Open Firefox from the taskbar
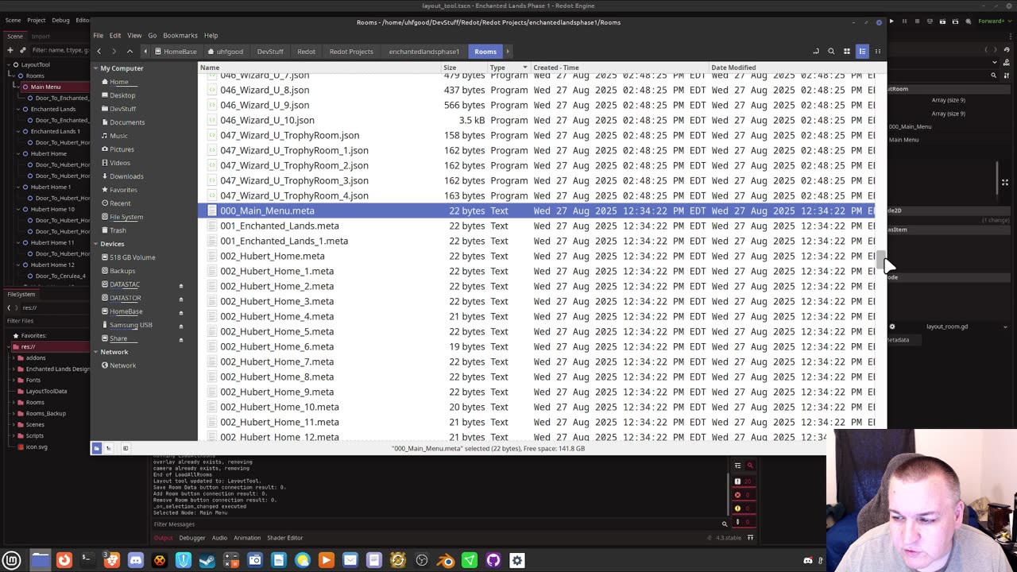The width and height of the screenshot is (1017, 572). coord(64,560)
